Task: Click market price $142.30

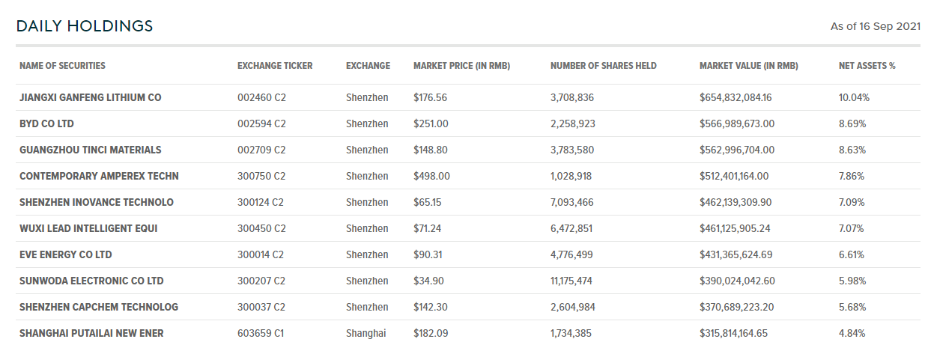Action: 431,307
